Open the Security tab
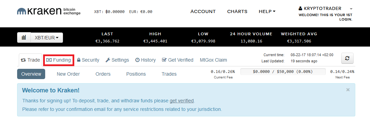 coord(88,60)
